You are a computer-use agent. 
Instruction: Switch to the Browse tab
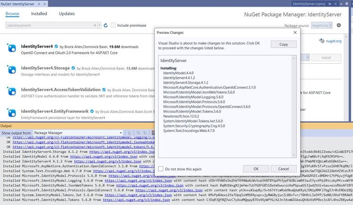[12, 14]
